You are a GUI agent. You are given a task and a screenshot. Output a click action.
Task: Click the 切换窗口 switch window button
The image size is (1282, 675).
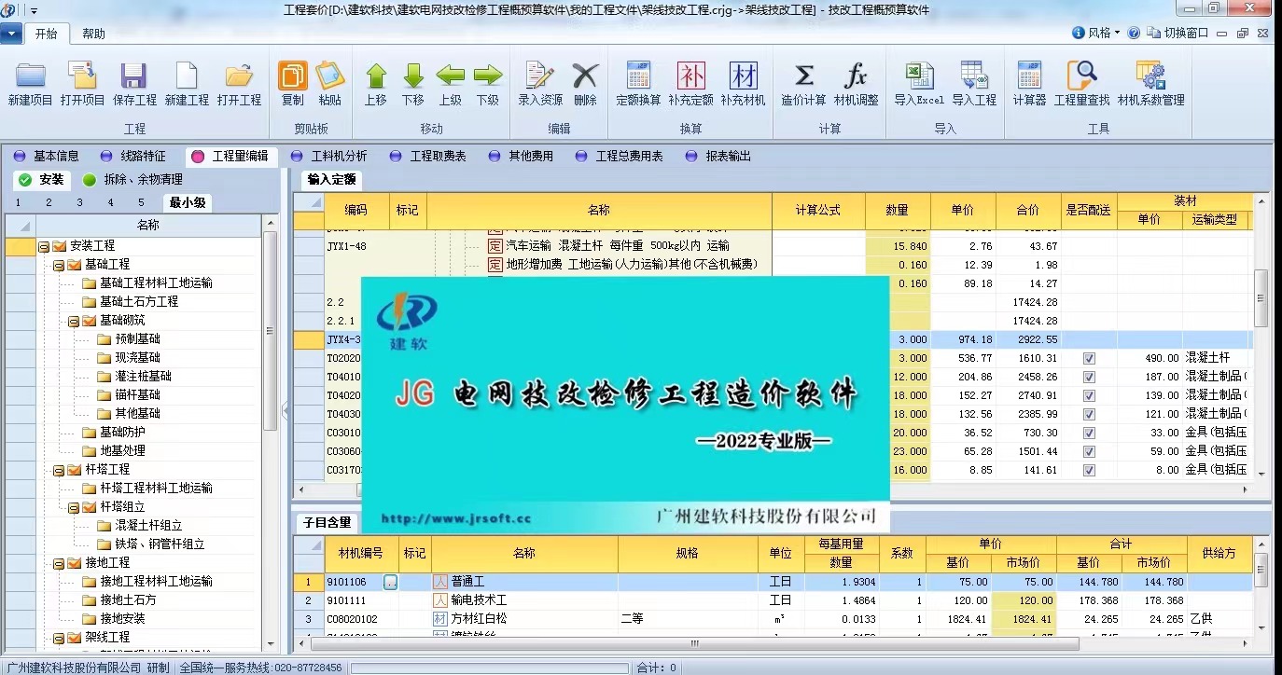pos(1177,33)
